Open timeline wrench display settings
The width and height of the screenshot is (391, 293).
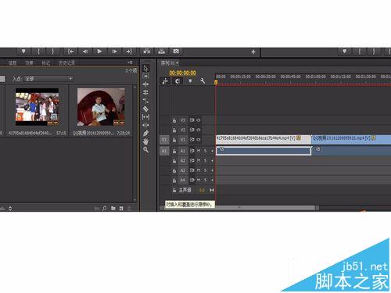point(203,81)
